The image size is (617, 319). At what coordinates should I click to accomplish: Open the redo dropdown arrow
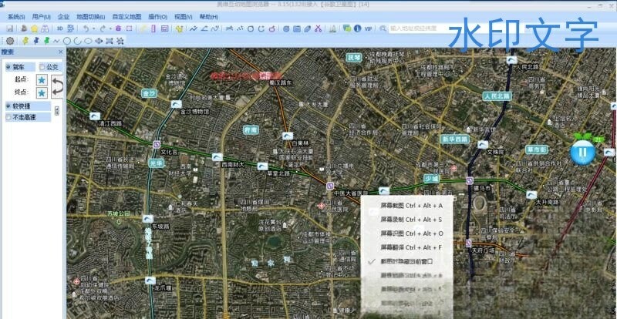pos(110,29)
